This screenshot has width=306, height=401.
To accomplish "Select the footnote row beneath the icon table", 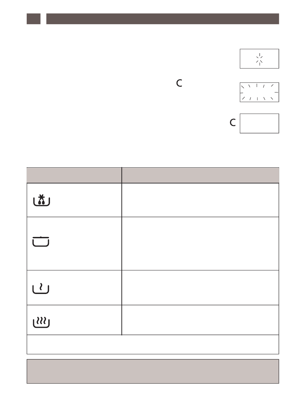I will pyautogui.click(x=153, y=345).
